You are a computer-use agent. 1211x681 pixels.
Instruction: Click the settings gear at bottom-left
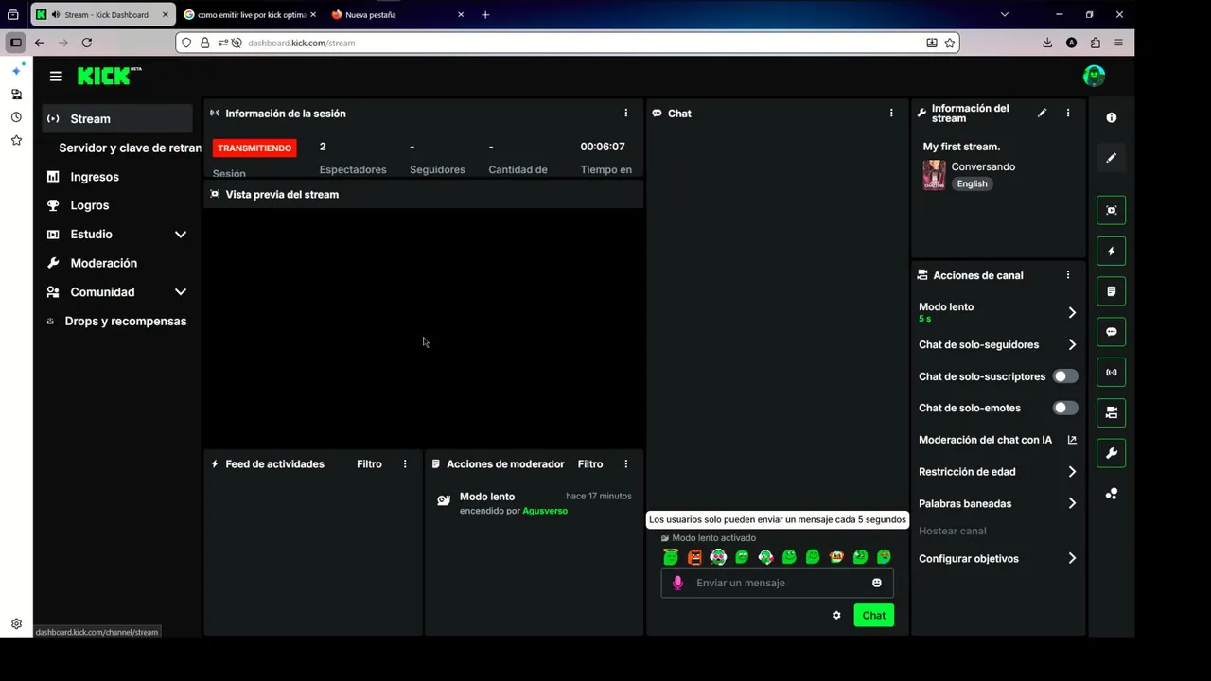click(x=16, y=624)
